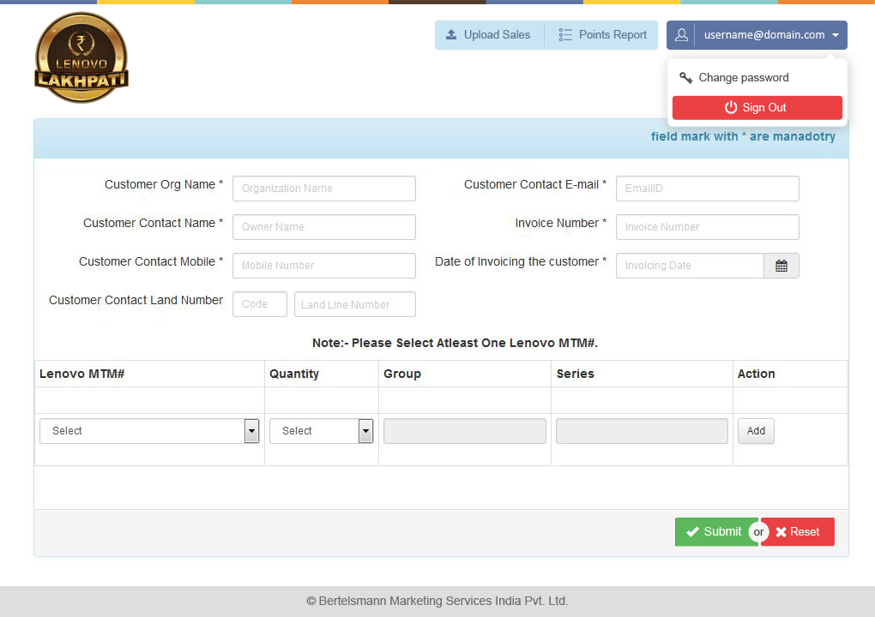Click the key icon beside Change password

click(685, 78)
